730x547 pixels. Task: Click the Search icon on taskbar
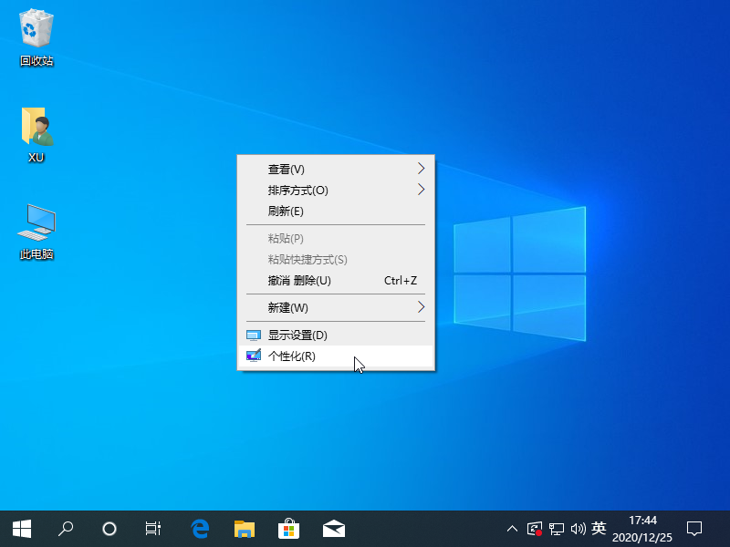tap(65, 528)
